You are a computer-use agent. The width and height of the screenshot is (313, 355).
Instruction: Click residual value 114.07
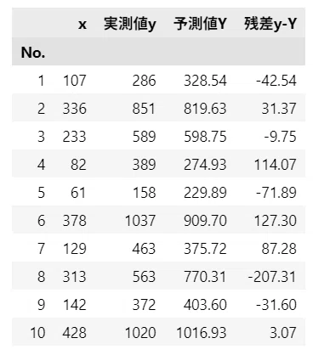276,165
